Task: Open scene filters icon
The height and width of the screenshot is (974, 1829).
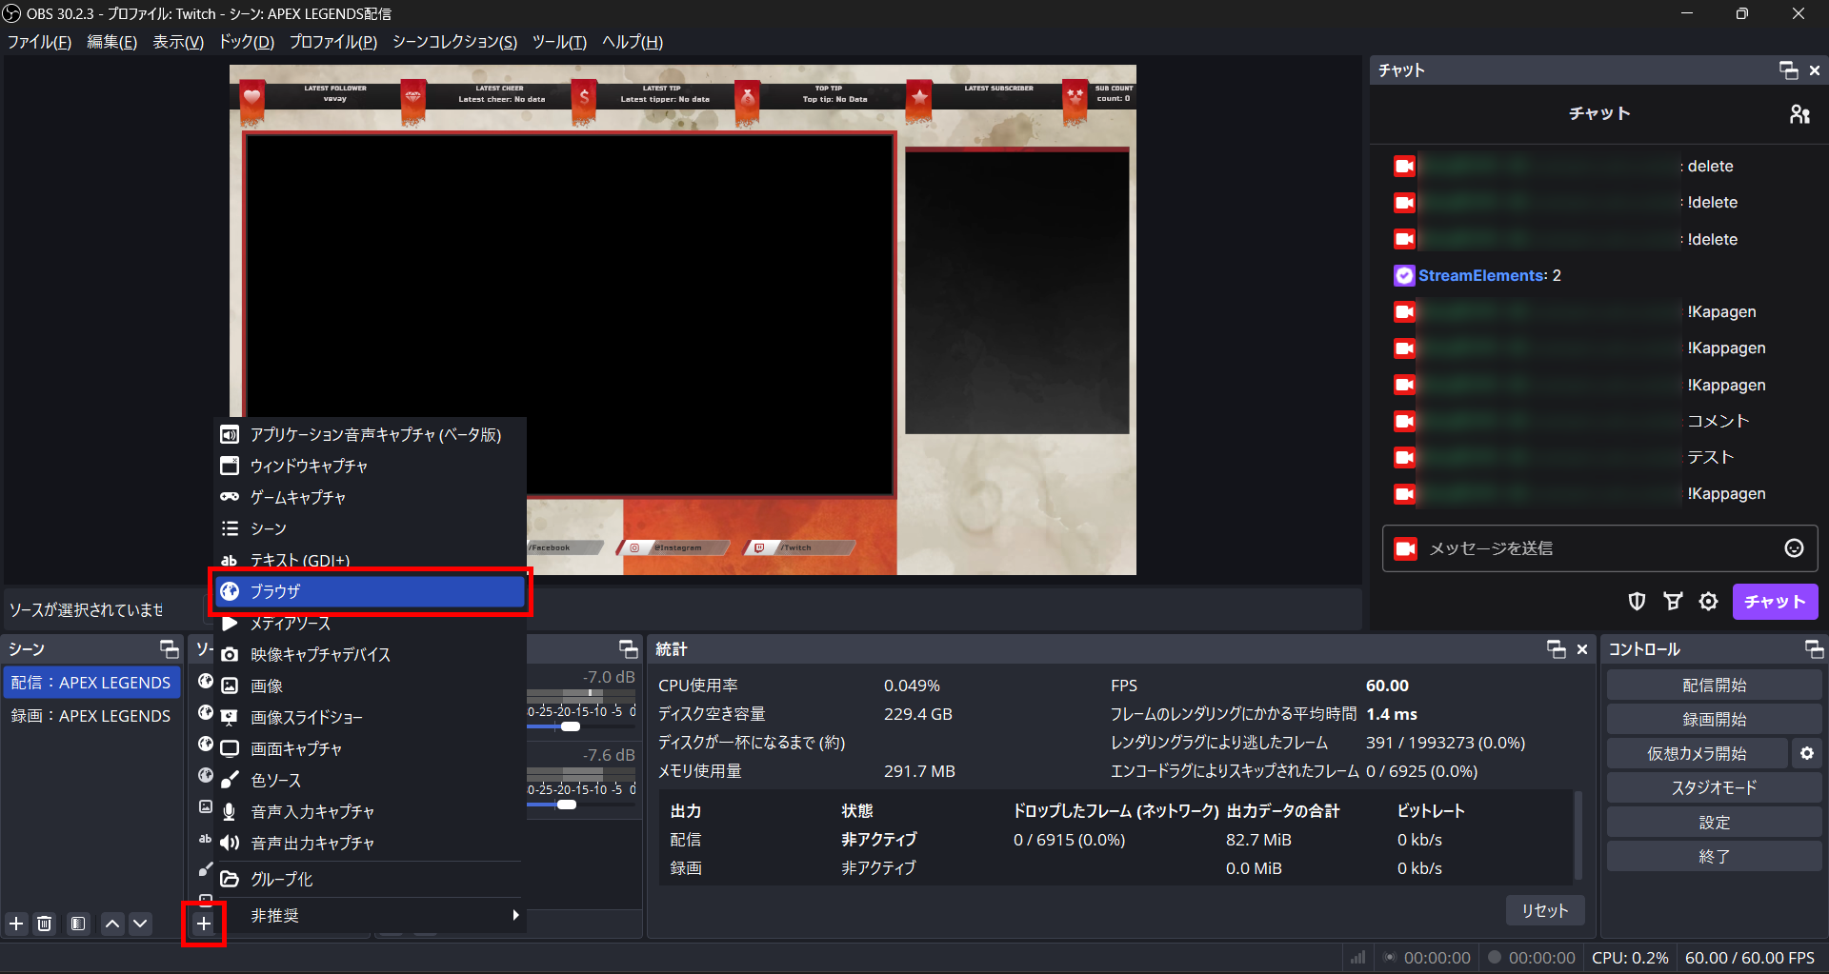Action: (78, 924)
